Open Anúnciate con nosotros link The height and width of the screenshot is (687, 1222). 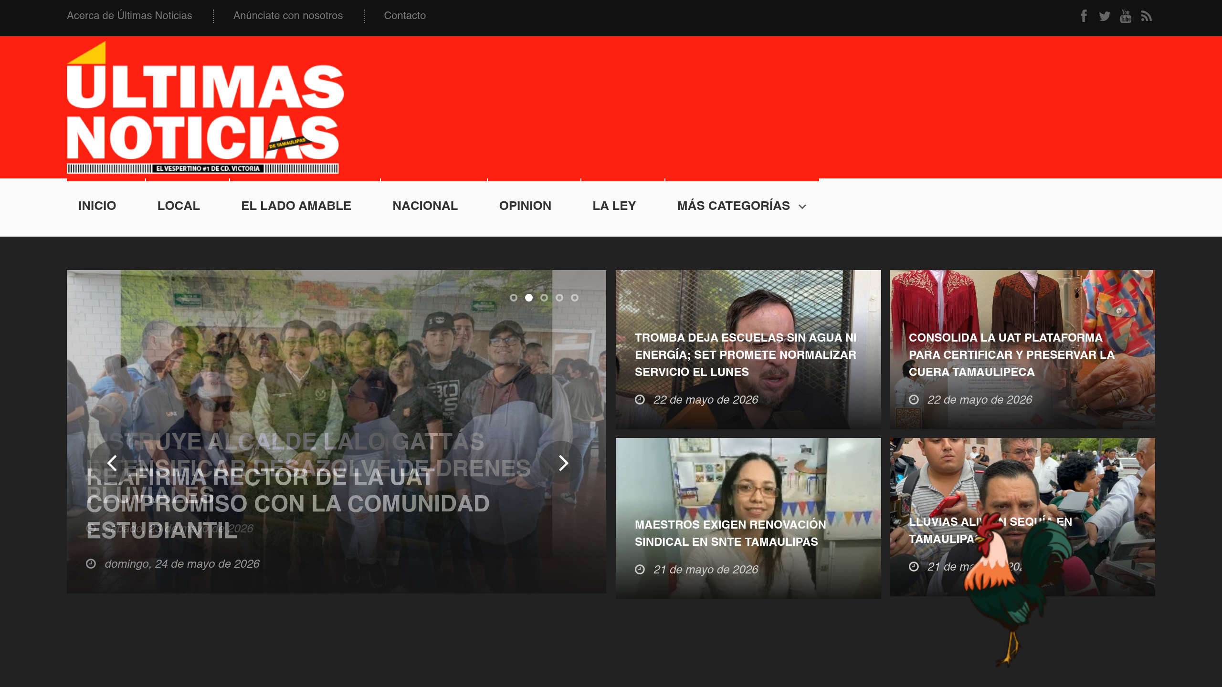[x=288, y=16]
